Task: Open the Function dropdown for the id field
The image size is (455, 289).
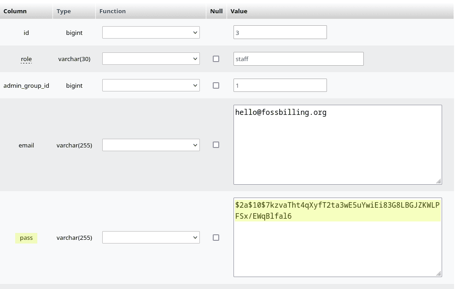Action: point(151,32)
